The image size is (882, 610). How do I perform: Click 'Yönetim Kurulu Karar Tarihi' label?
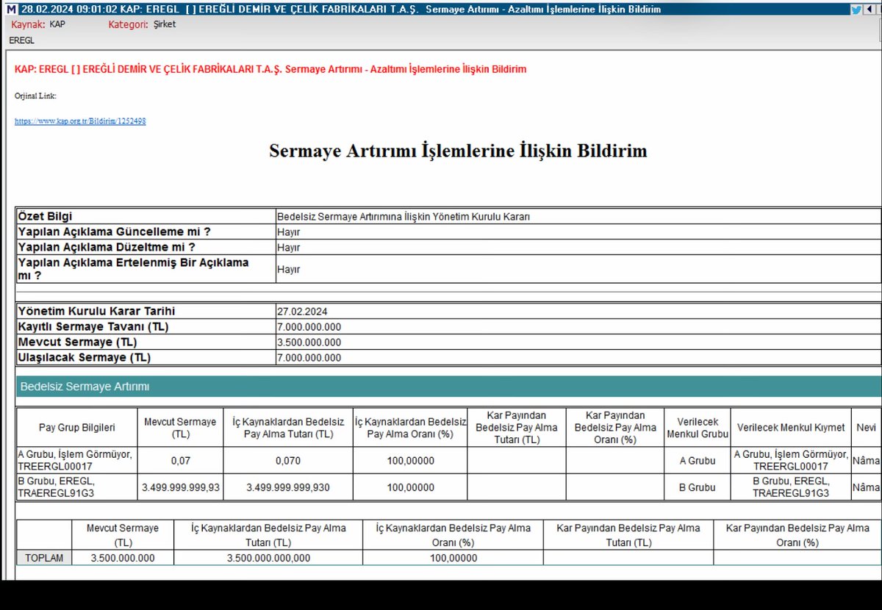tap(96, 312)
